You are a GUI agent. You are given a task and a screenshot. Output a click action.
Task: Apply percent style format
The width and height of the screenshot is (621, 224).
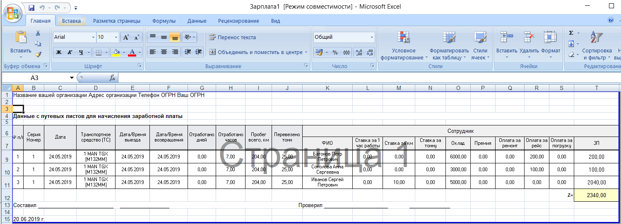tap(335, 52)
